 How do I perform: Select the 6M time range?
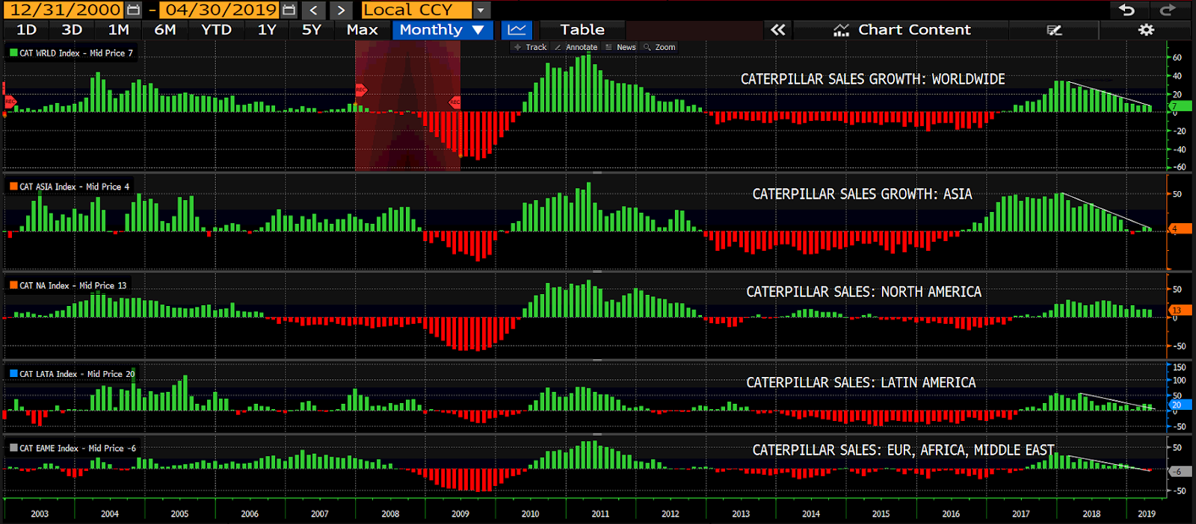[x=165, y=30]
